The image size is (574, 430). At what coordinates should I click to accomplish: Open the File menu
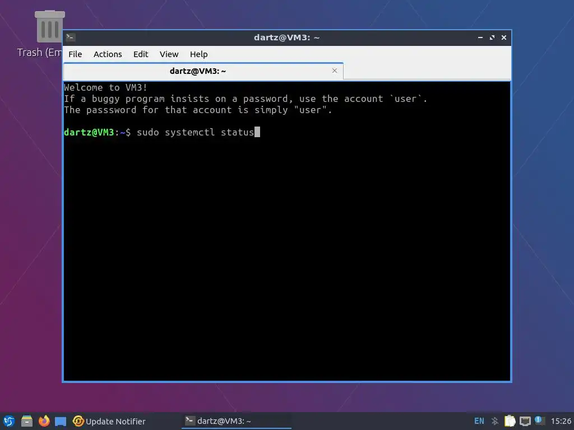(75, 54)
